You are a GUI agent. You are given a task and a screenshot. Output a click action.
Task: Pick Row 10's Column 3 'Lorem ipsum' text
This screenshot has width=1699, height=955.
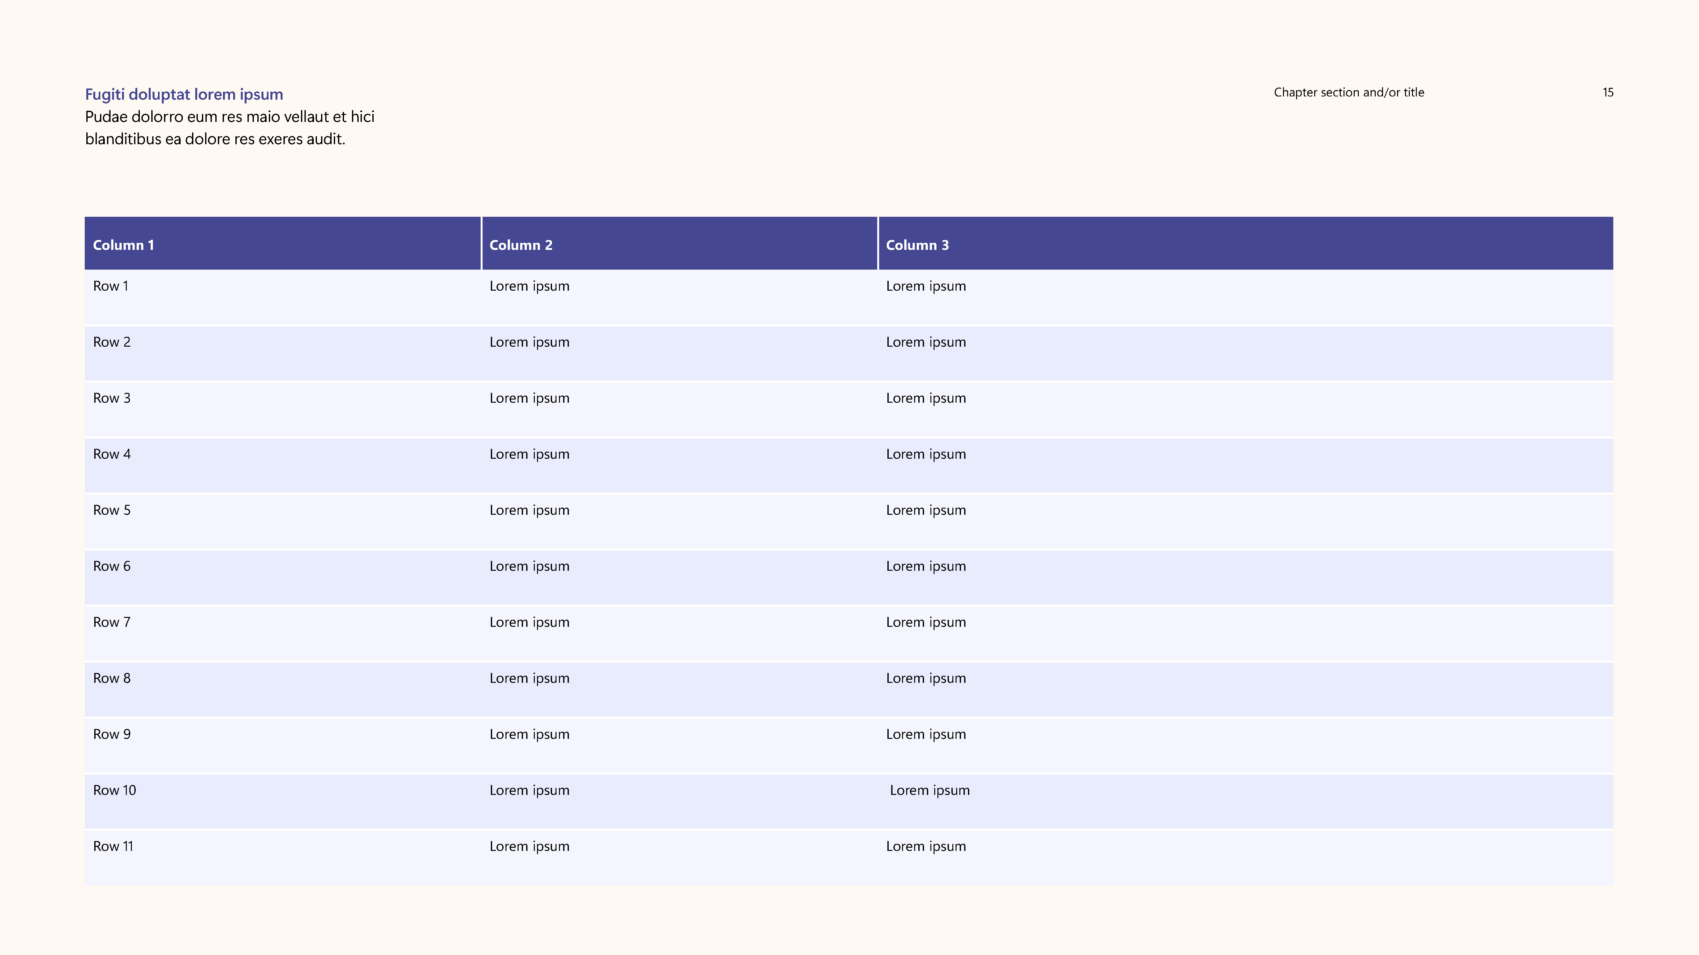(930, 791)
